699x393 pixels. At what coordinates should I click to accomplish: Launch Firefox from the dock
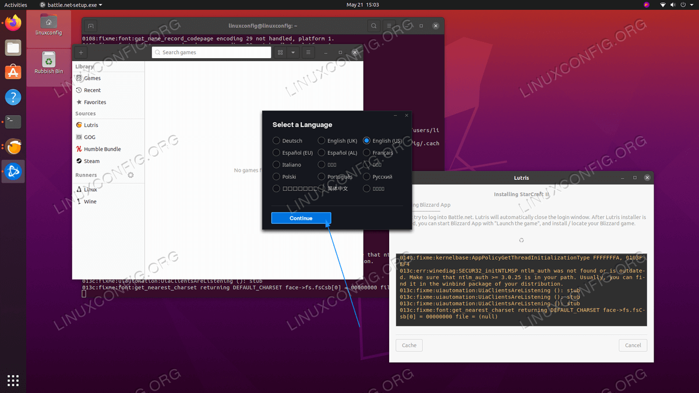click(13, 23)
